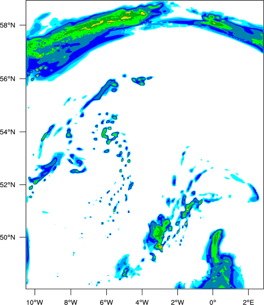Screen dimensions: 264x305
Task: Click the 56°N latitude label
Action: pos(7,79)
